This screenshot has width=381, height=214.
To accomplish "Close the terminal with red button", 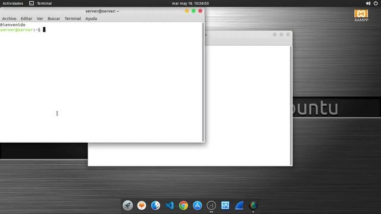I will pyautogui.click(x=200, y=11).
